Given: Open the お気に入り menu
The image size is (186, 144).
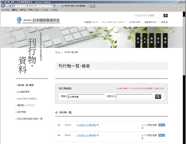Looking at the screenshot, I should click(x=34, y=10).
